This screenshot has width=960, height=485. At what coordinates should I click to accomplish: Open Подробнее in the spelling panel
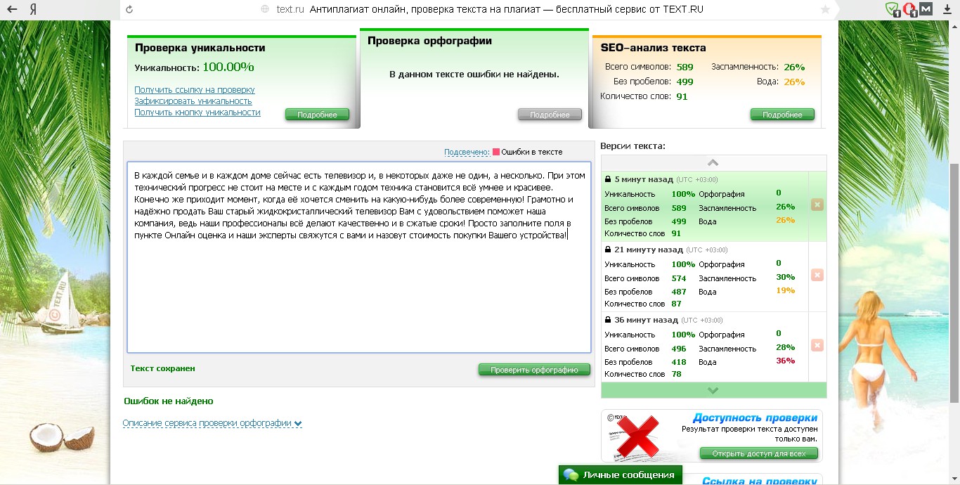click(550, 115)
